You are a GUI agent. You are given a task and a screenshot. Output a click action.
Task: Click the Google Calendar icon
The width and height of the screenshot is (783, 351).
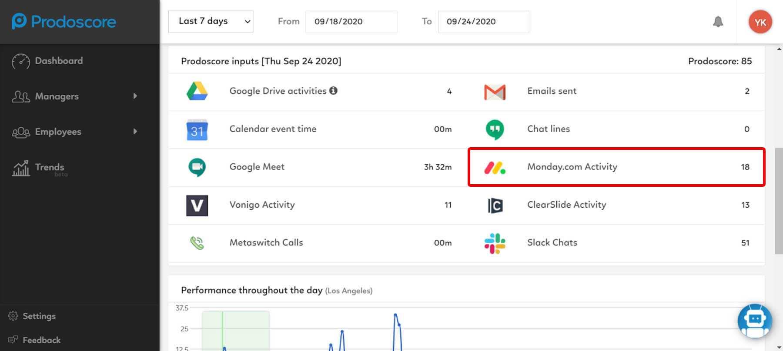[197, 129]
